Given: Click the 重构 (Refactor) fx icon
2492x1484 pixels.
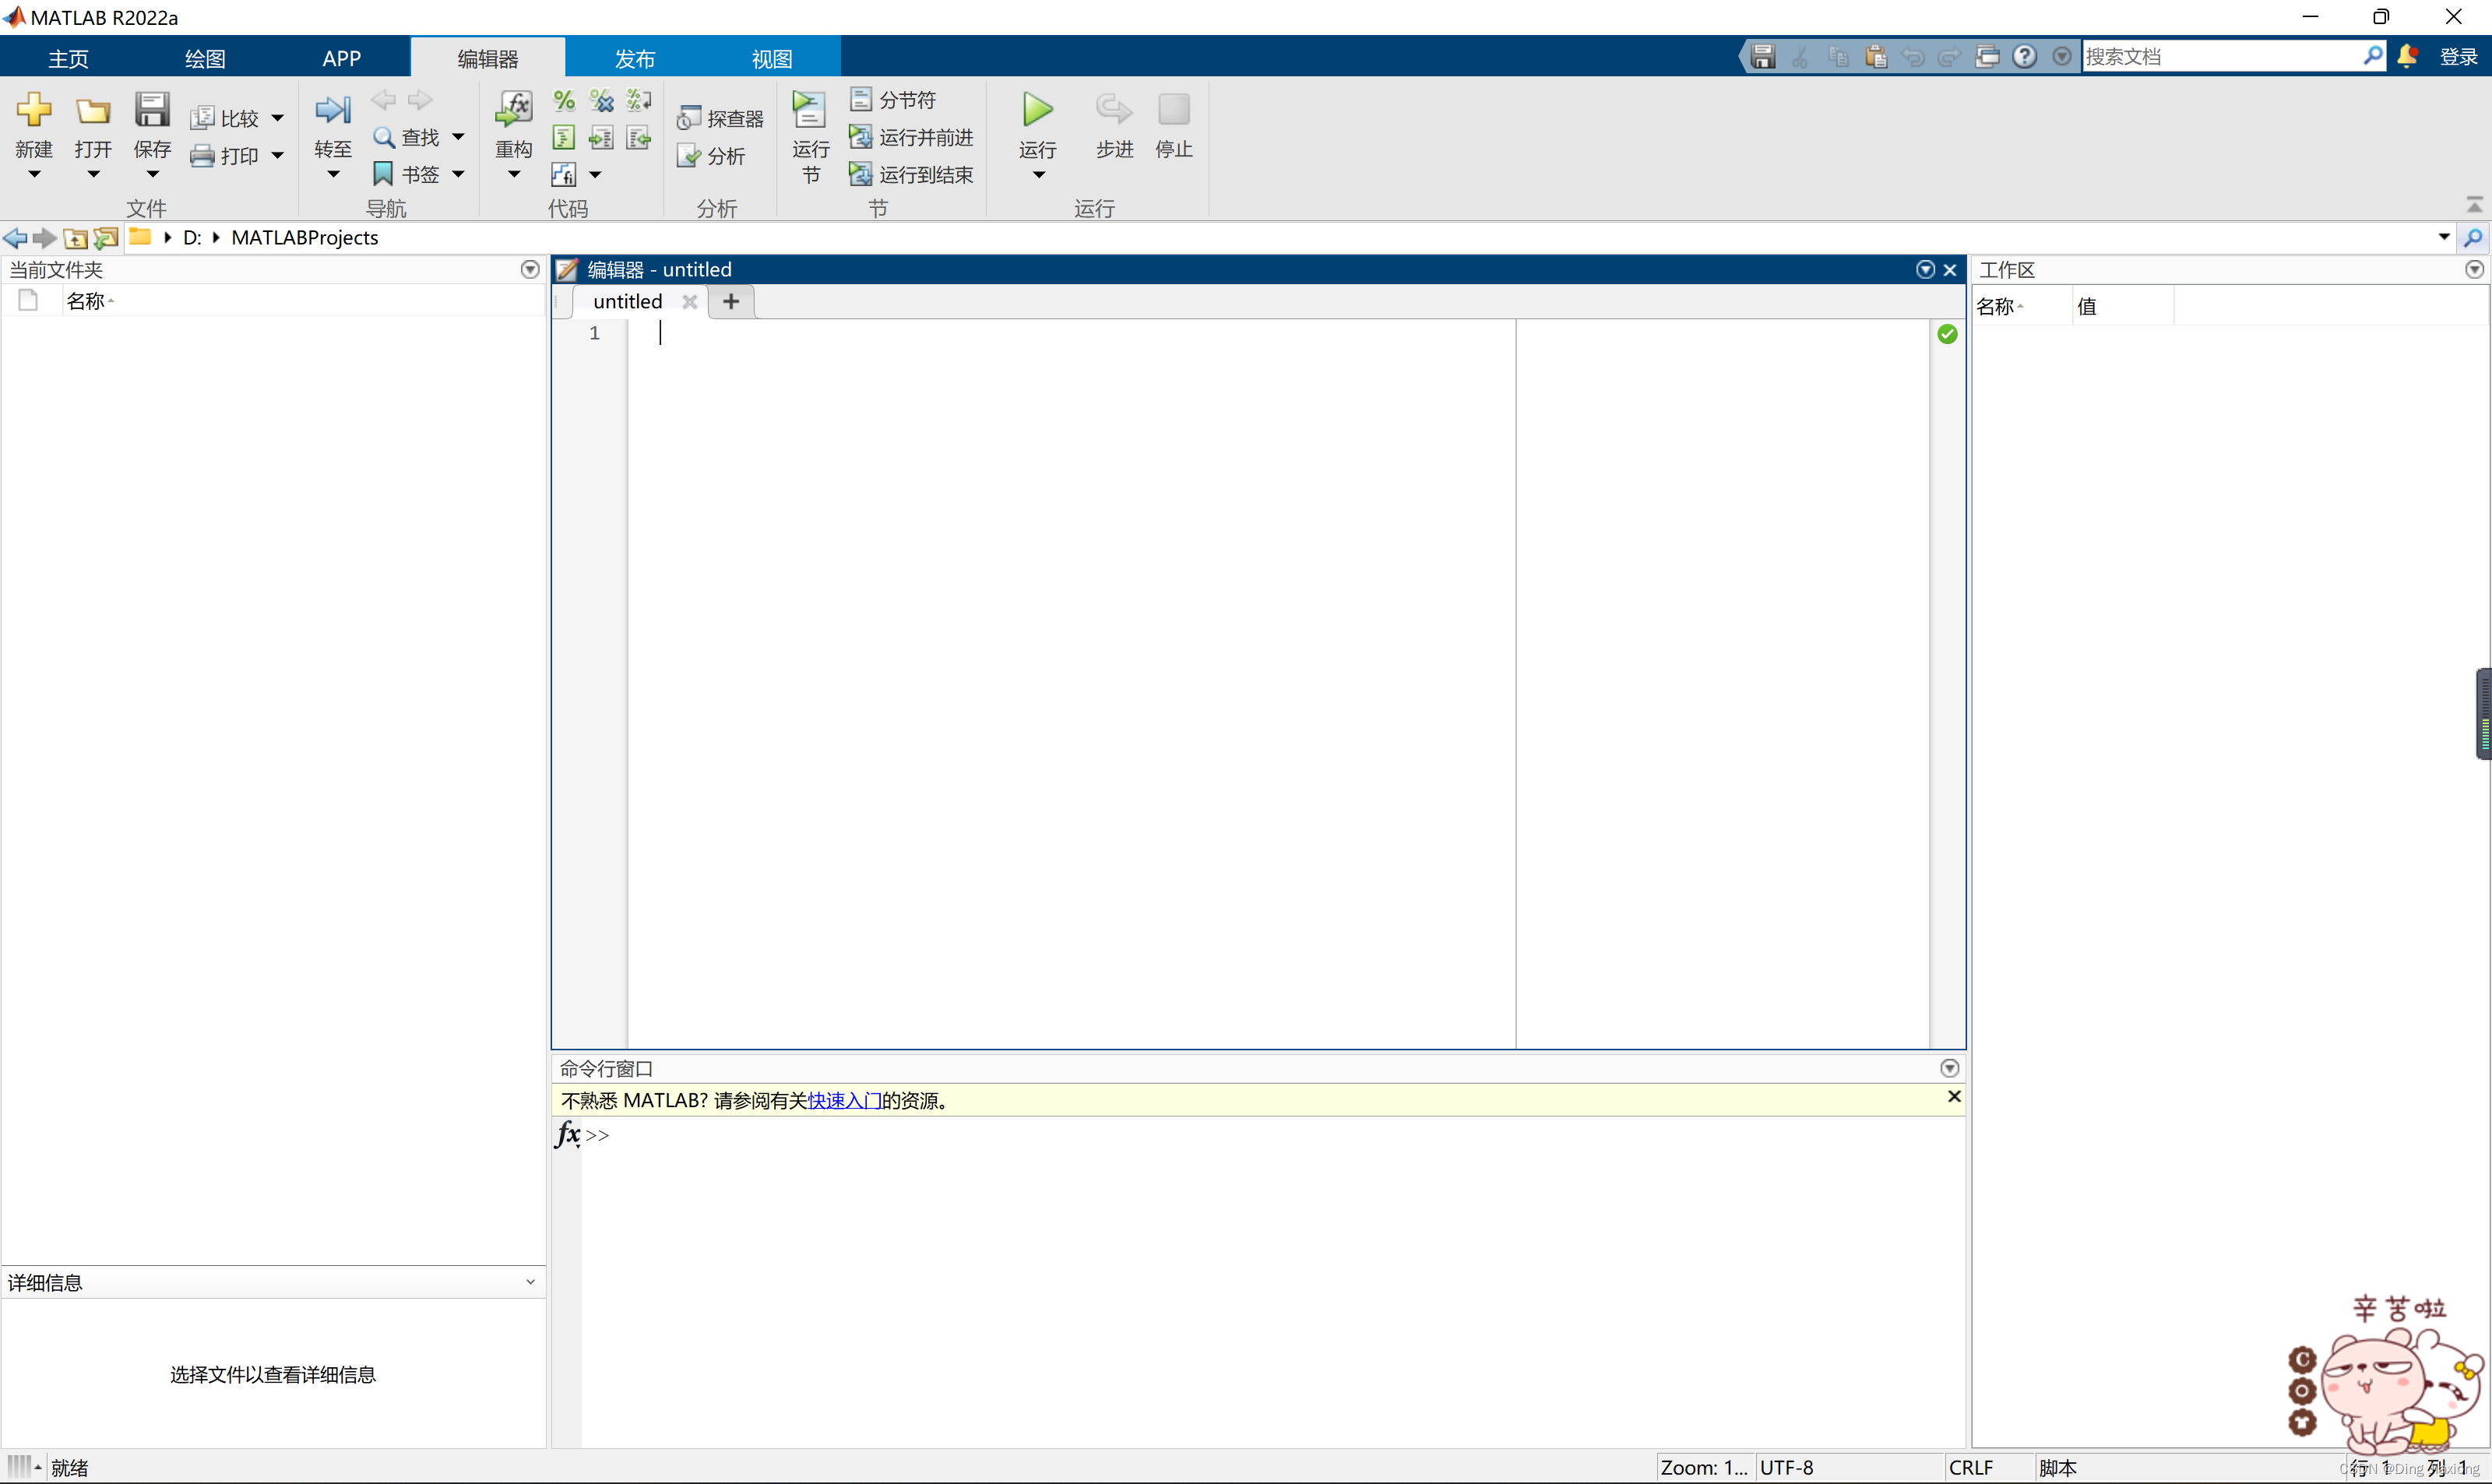Looking at the screenshot, I should tap(514, 109).
